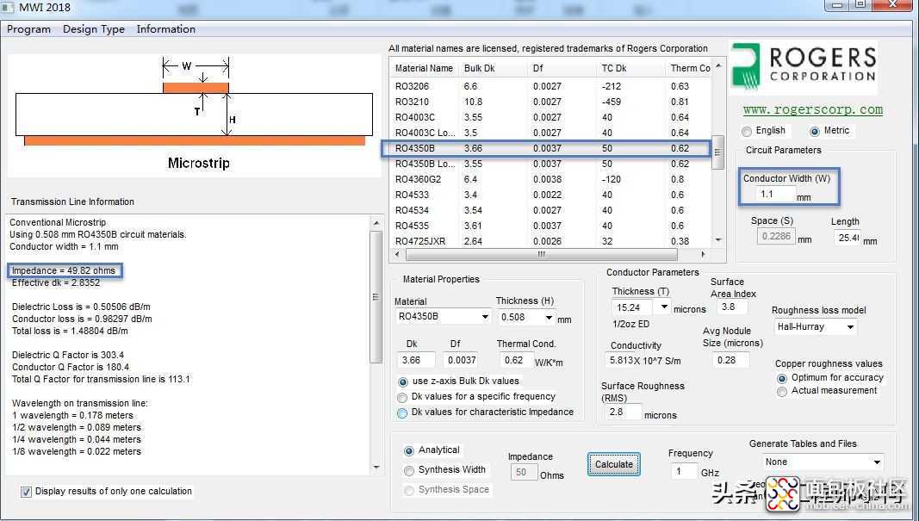Open the Information menu
The height and width of the screenshot is (521, 919).
click(166, 29)
